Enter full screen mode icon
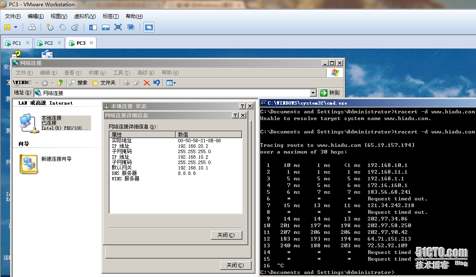476x277 pixels. coord(118,27)
